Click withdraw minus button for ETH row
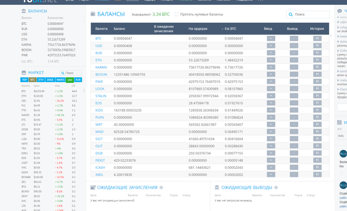The height and width of the screenshot is (211, 347). (x=294, y=60)
